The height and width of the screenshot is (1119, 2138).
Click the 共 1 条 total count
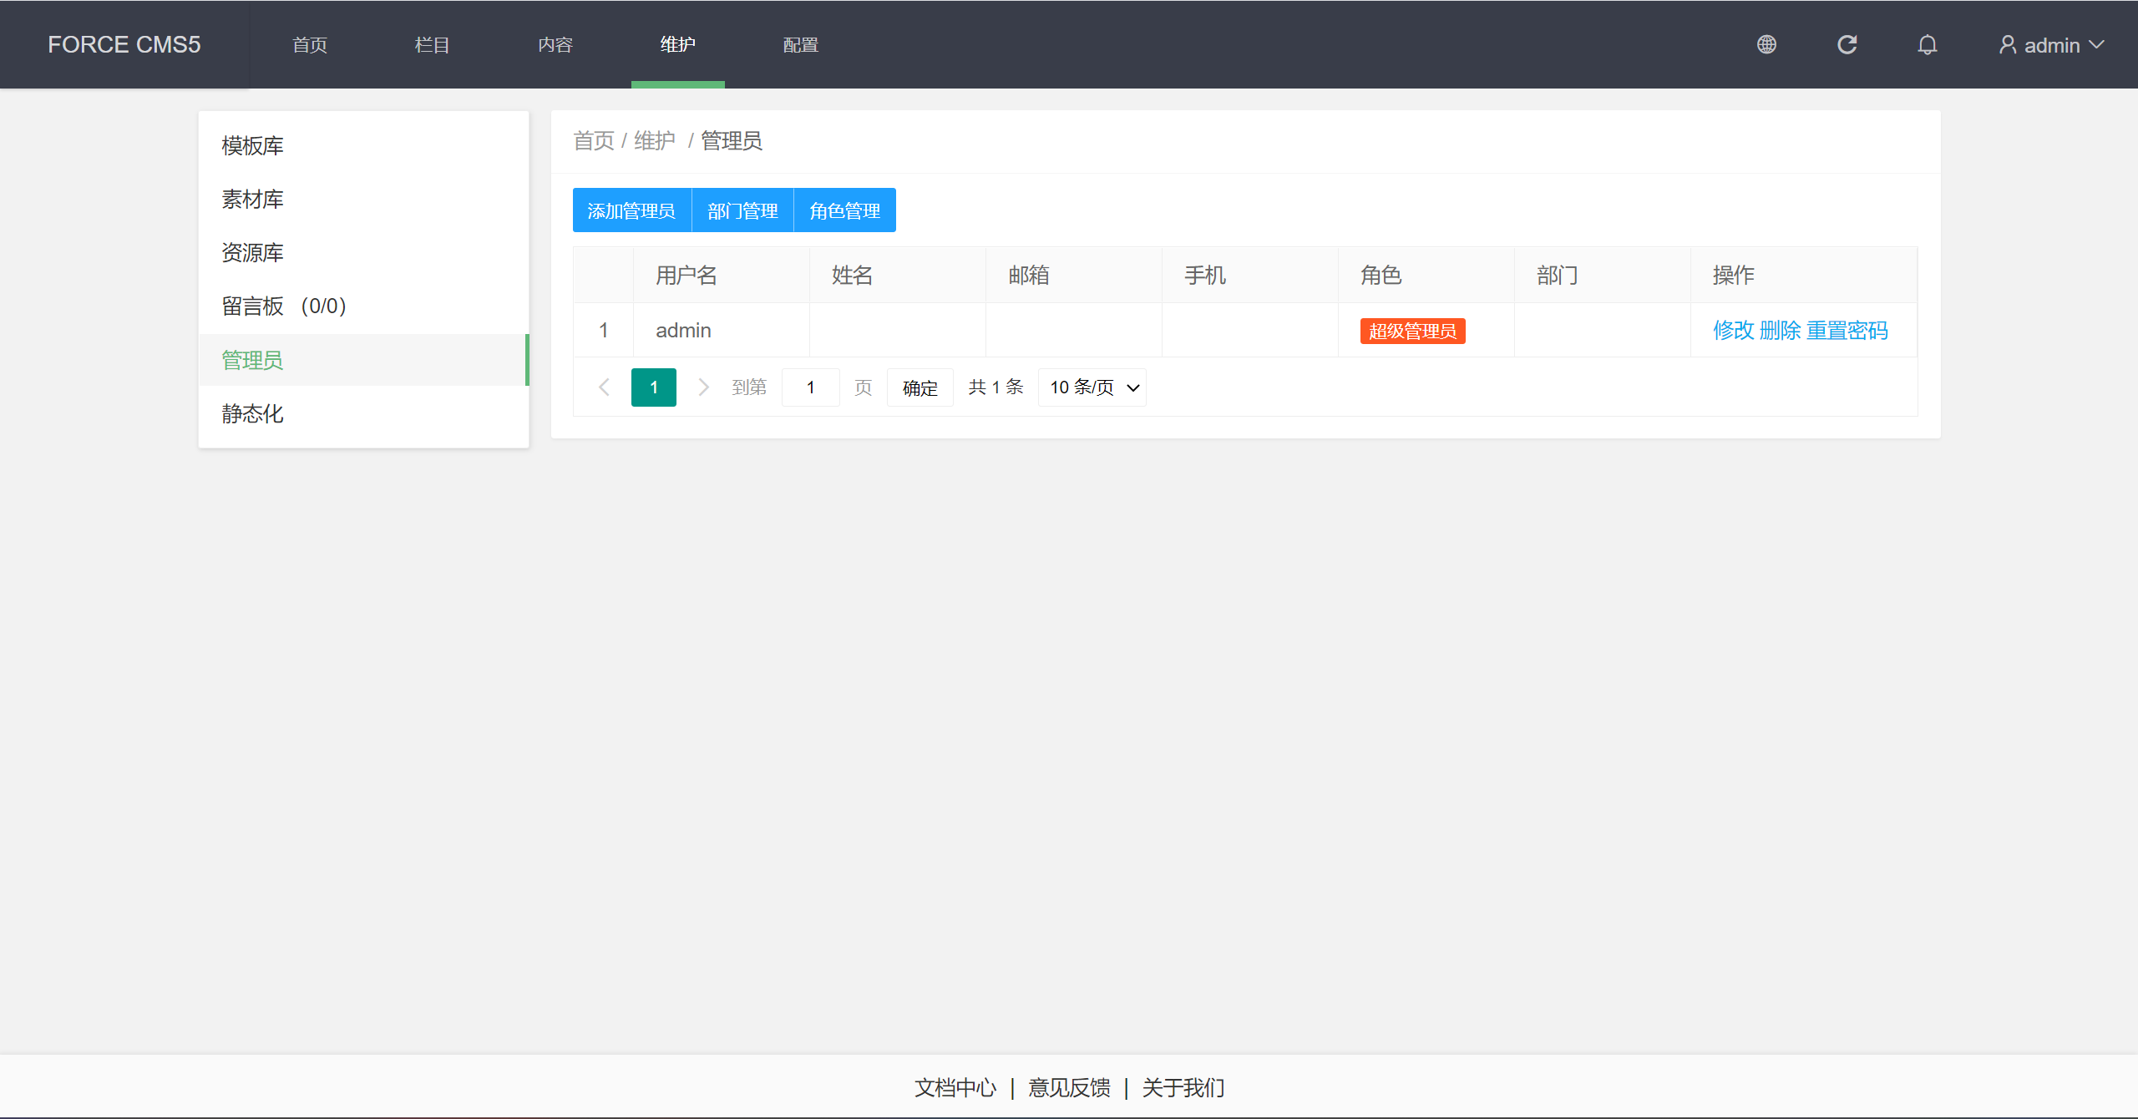click(996, 387)
